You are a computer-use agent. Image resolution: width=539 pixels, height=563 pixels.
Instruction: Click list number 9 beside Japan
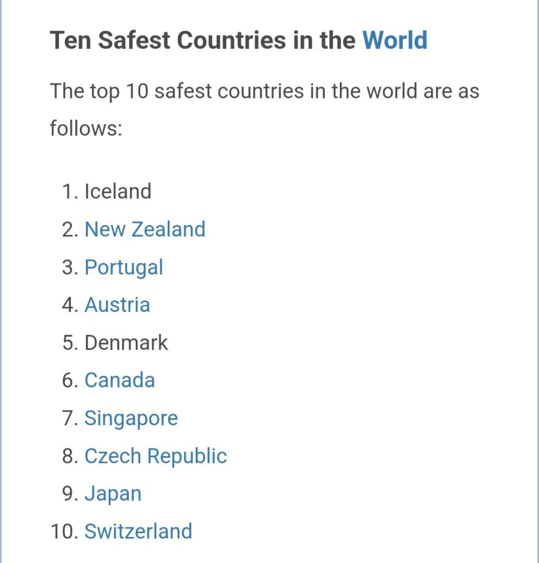pos(69,494)
